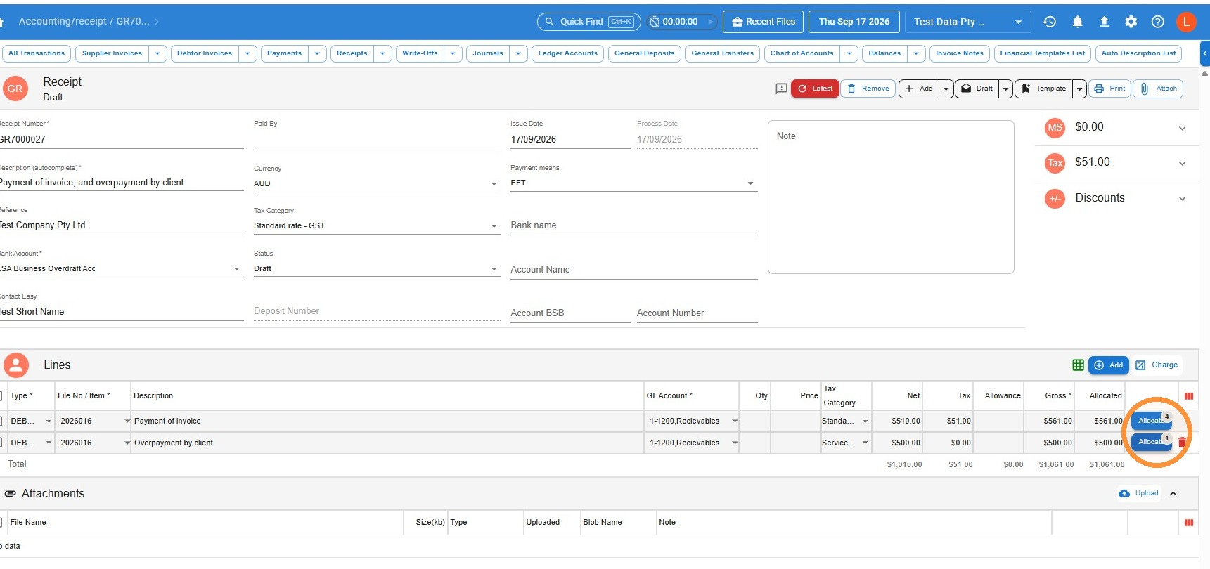This screenshot has width=1210, height=569.
Task: Open the user avatar L
Action: tap(1186, 22)
